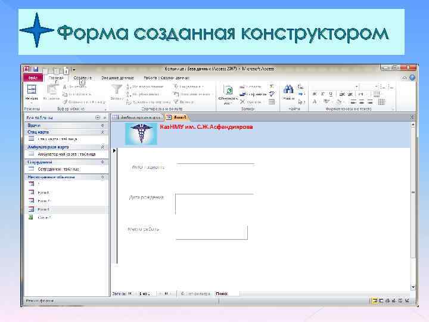Click the font color A icon

[315, 102]
